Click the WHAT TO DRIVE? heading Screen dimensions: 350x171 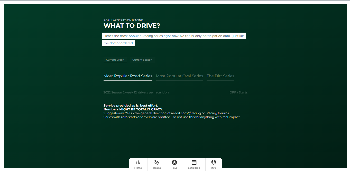132,26
